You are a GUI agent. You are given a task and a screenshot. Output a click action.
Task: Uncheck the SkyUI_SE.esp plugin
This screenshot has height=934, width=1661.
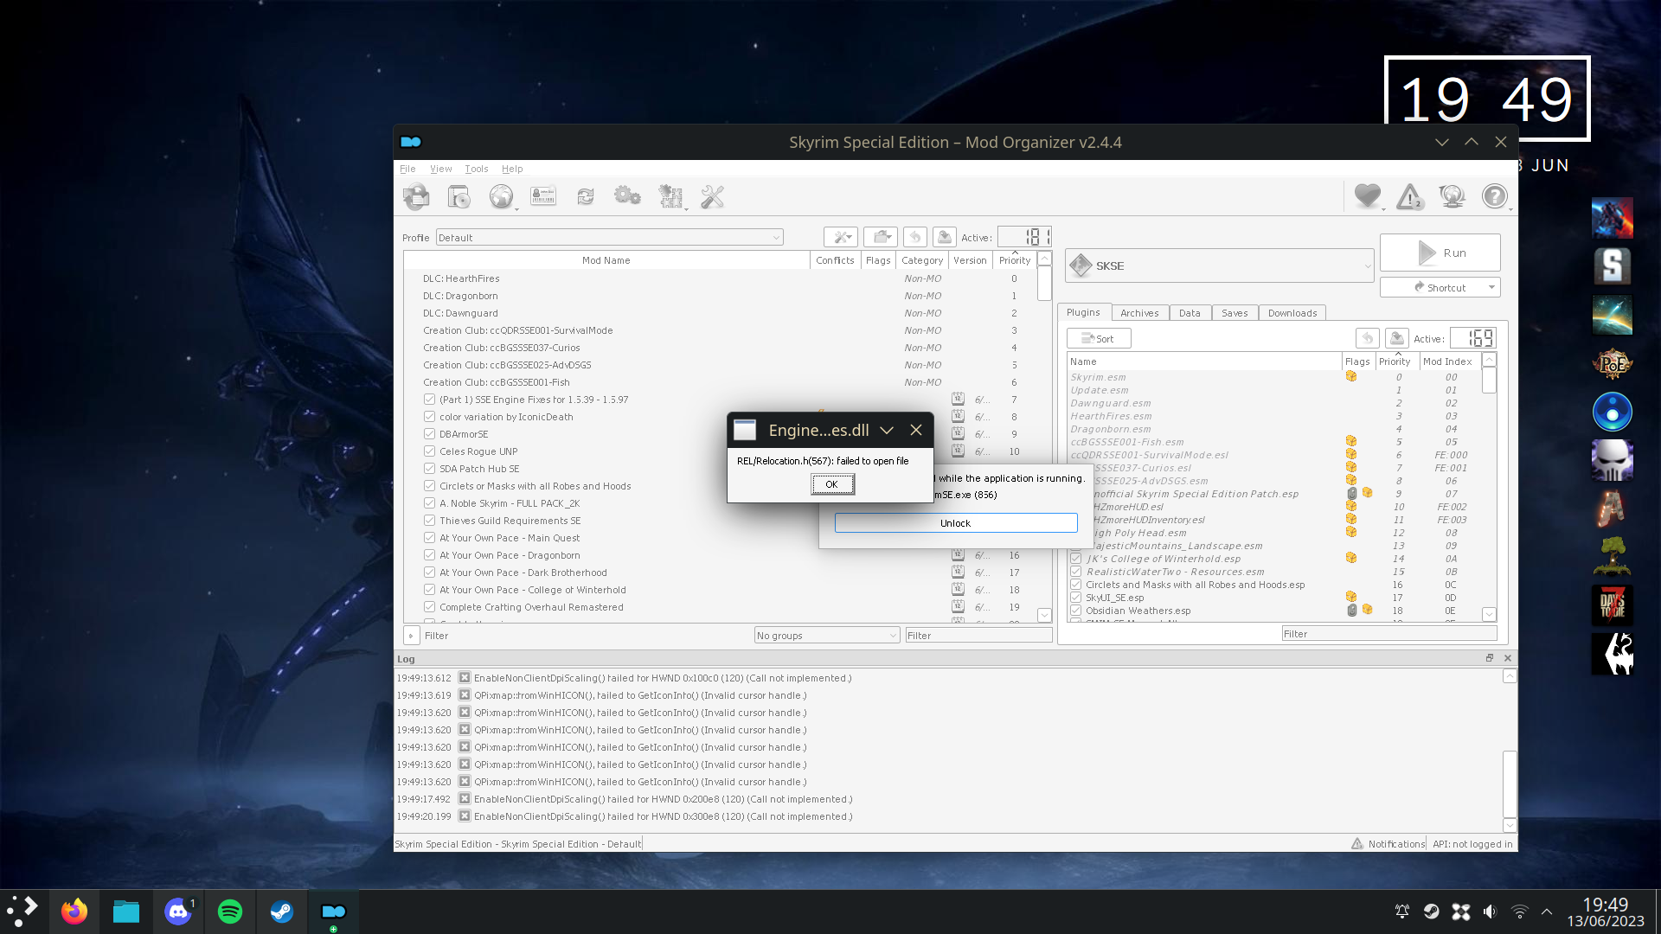coord(1075,597)
